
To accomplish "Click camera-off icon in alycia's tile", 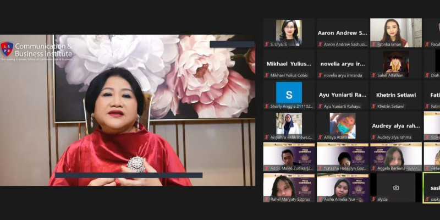I will pos(396,188).
